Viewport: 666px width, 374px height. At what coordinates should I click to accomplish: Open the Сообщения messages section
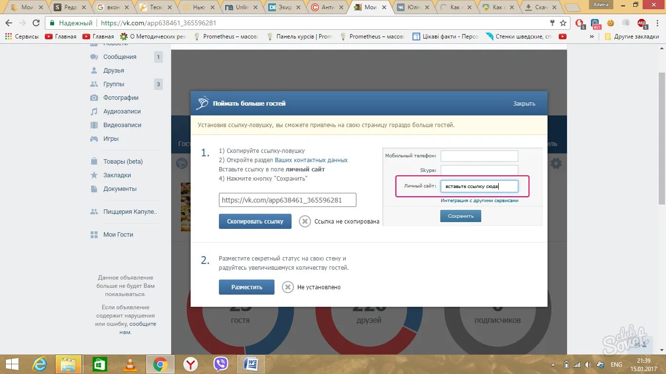pos(120,57)
